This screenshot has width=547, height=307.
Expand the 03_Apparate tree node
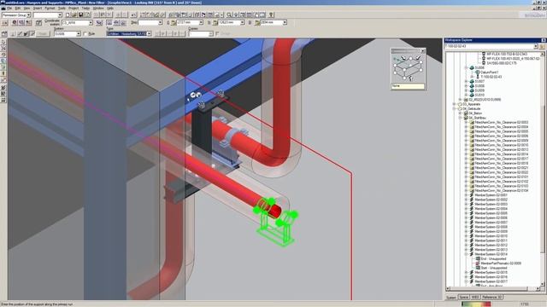click(x=454, y=104)
